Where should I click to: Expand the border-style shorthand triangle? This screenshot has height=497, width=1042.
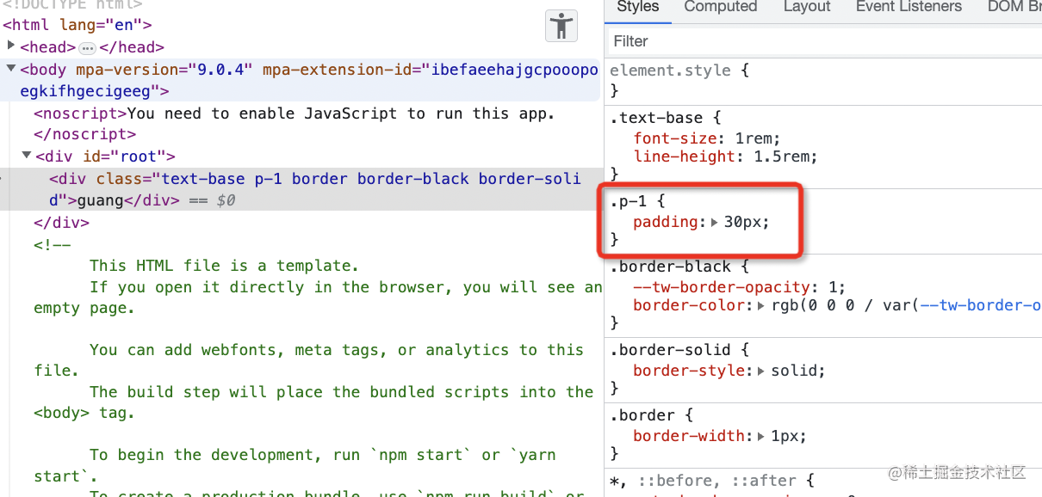[x=761, y=371]
